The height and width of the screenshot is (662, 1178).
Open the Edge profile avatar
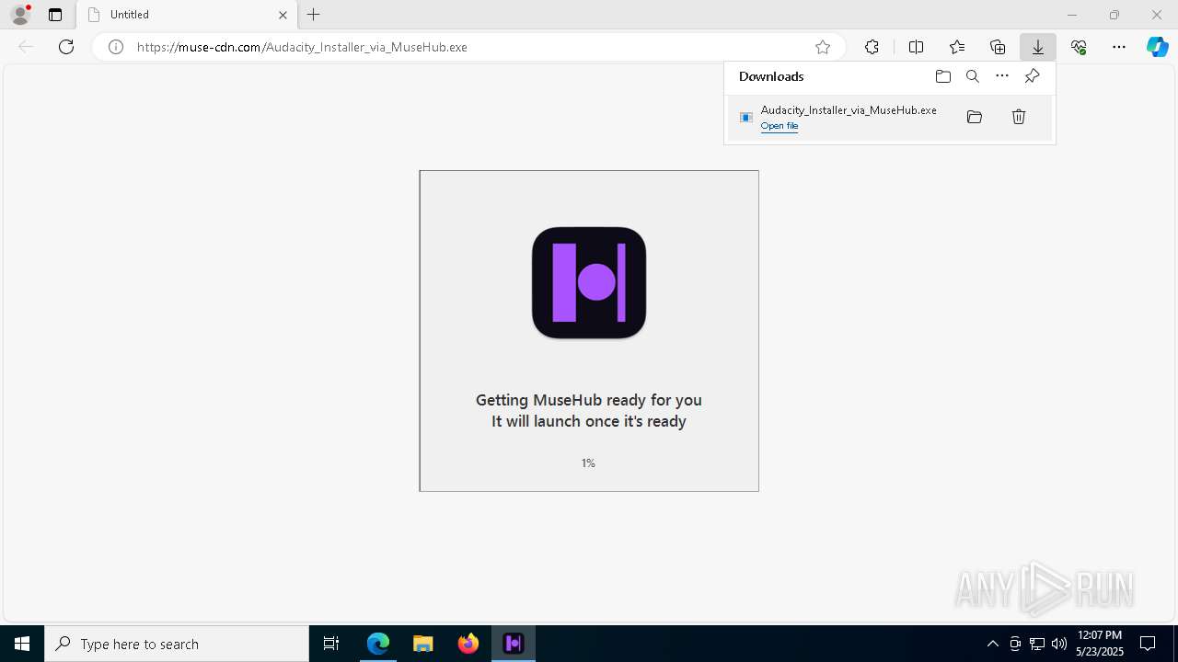[20, 15]
